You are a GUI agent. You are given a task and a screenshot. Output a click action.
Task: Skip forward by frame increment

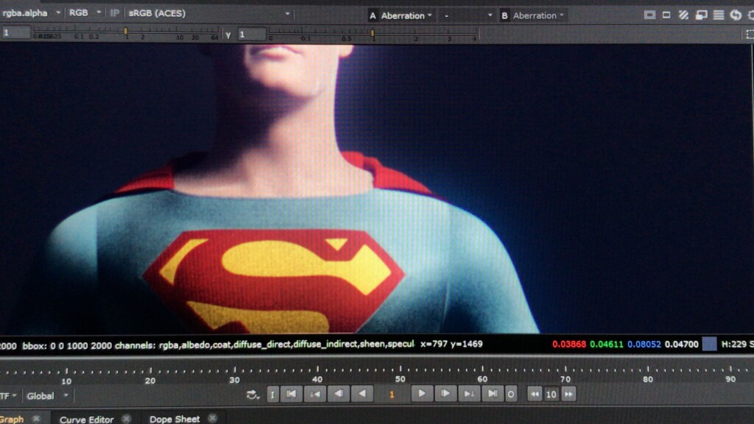(x=569, y=395)
